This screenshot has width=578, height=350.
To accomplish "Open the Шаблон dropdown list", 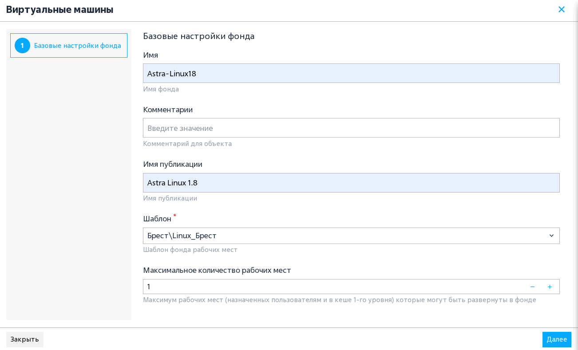I will tap(351, 236).
